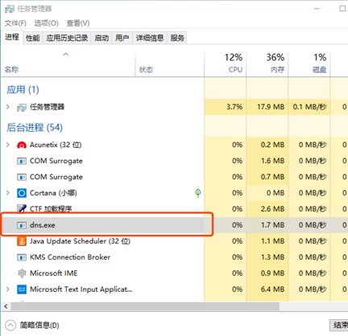The image size is (348, 336).
Task: Click the Cortana circle icon
Action: 22,193
